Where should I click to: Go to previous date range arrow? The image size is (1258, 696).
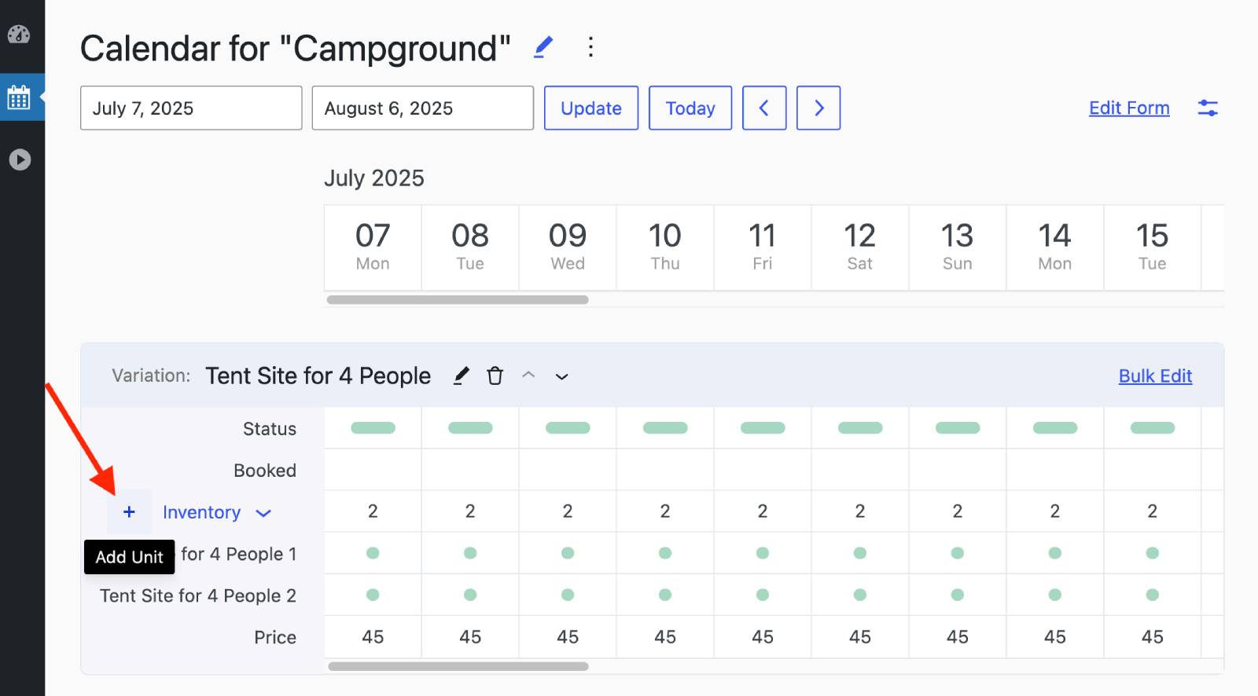[764, 108]
